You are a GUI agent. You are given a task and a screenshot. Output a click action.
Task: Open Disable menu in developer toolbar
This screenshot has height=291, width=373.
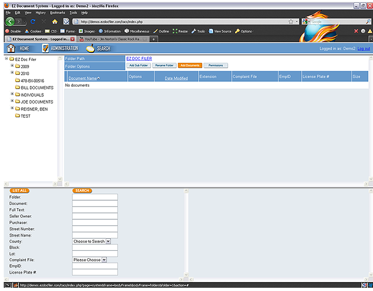coord(13,31)
